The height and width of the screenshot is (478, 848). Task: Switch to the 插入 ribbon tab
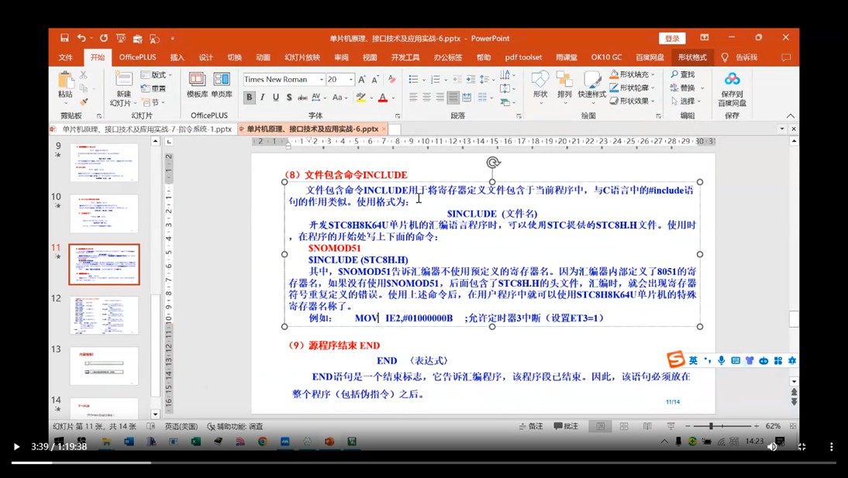pos(178,57)
